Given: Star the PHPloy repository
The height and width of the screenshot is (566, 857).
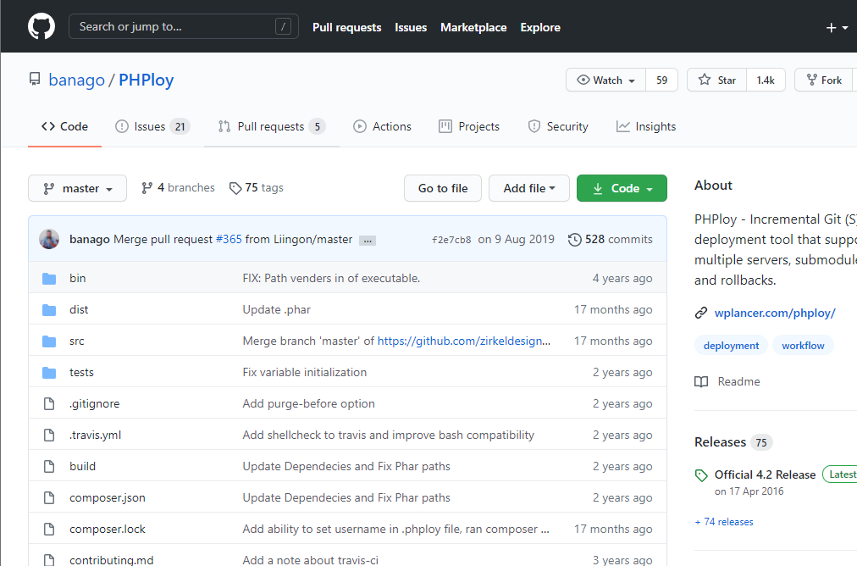Looking at the screenshot, I should coord(717,80).
